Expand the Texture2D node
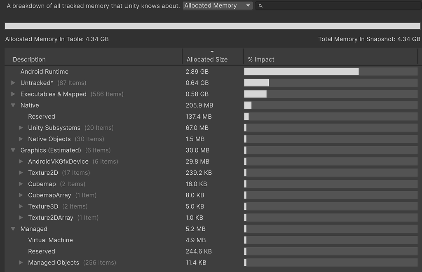422x272 pixels. [x=21, y=173]
